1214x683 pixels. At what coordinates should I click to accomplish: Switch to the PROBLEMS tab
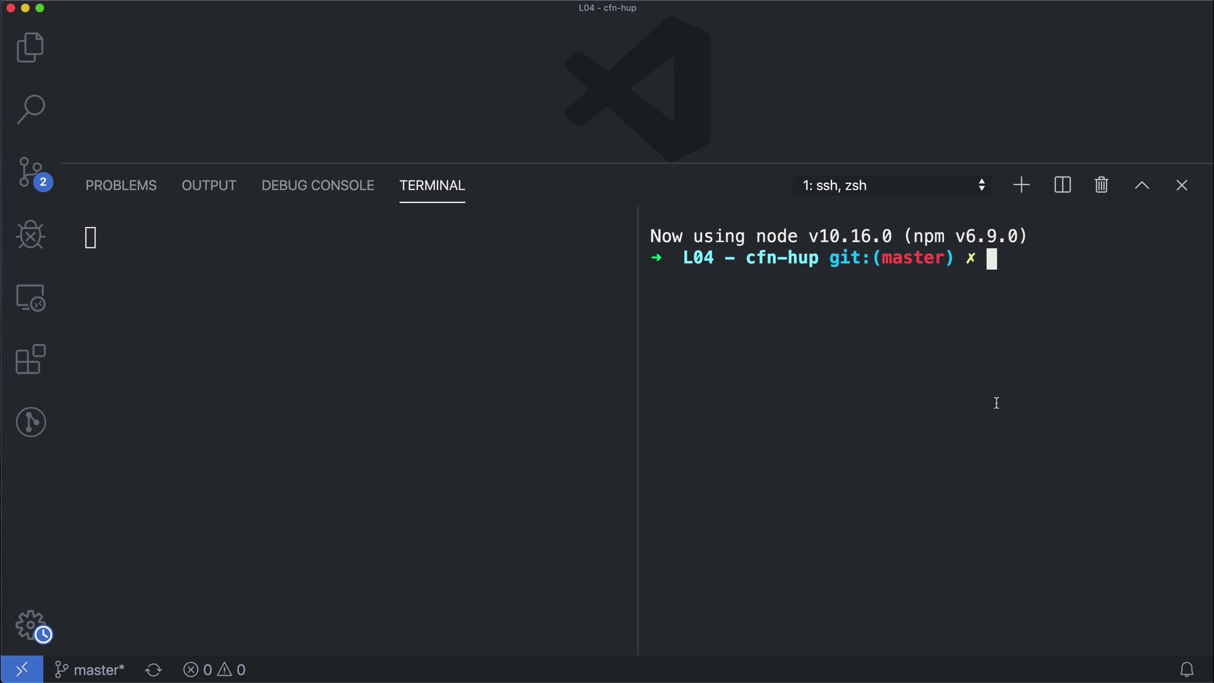click(x=121, y=185)
